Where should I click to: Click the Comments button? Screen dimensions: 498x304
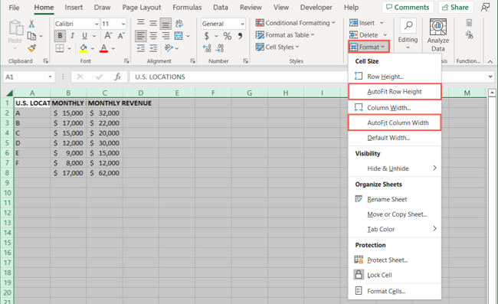tap(408, 8)
